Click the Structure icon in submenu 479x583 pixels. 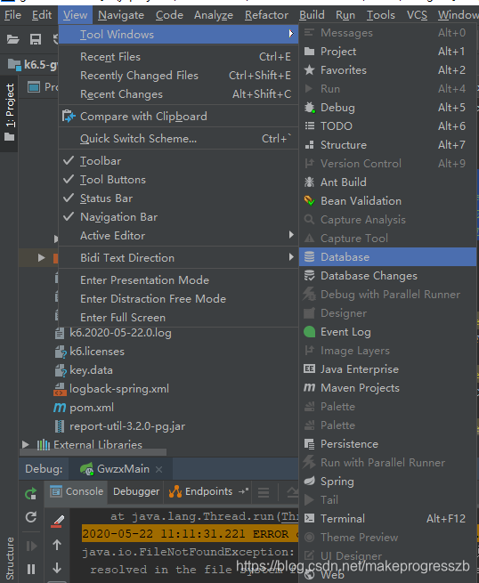pyautogui.click(x=310, y=144)
